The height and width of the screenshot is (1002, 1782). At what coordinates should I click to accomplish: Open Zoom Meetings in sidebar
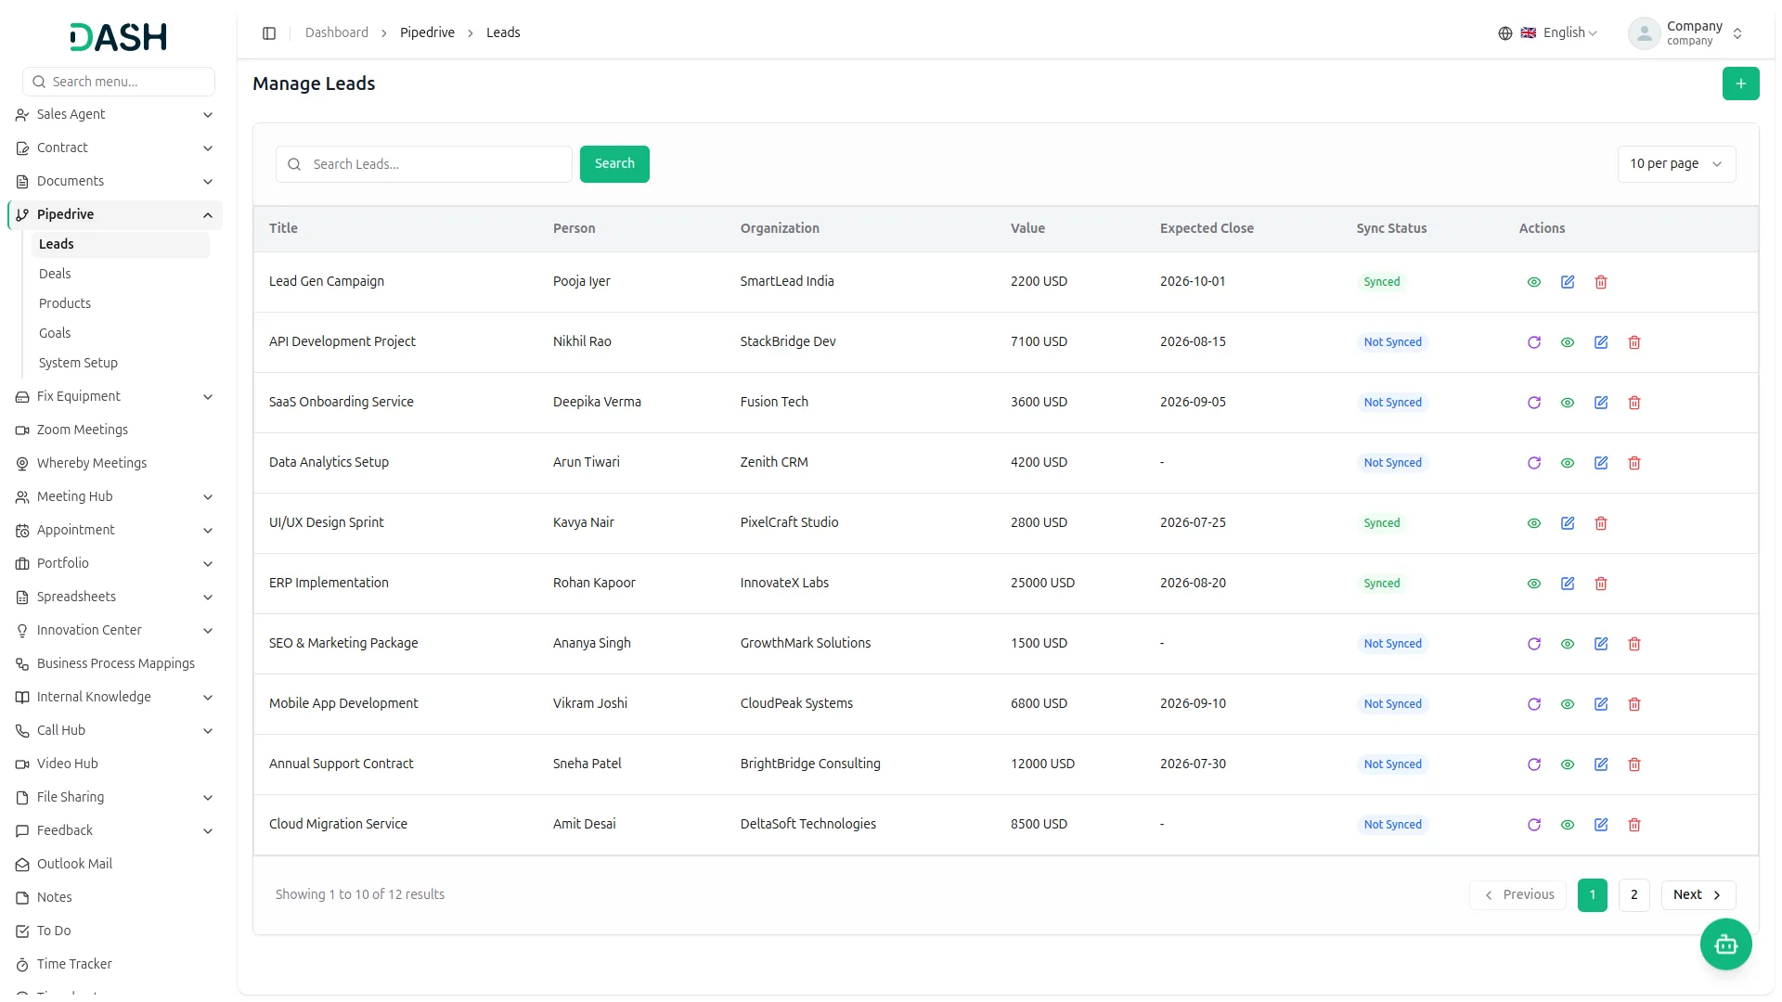pos(115,430)
